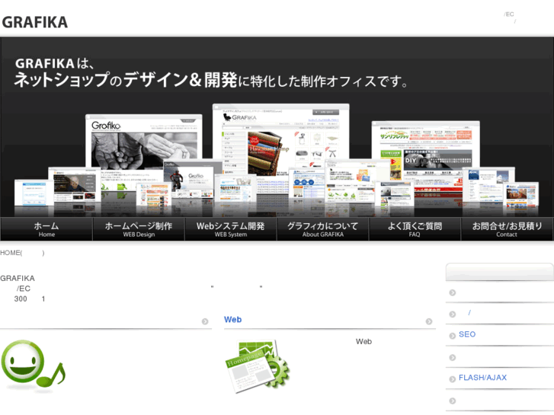The image size is (554, 415).
Task: Select グラフィカについて About GRAFIKA
Action: point(322,229)
